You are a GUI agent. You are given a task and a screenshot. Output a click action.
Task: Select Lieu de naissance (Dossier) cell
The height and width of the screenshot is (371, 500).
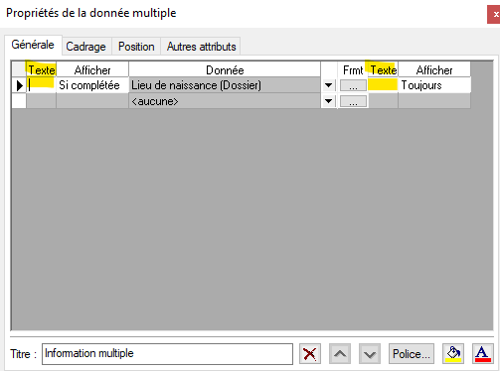(225, 85)
